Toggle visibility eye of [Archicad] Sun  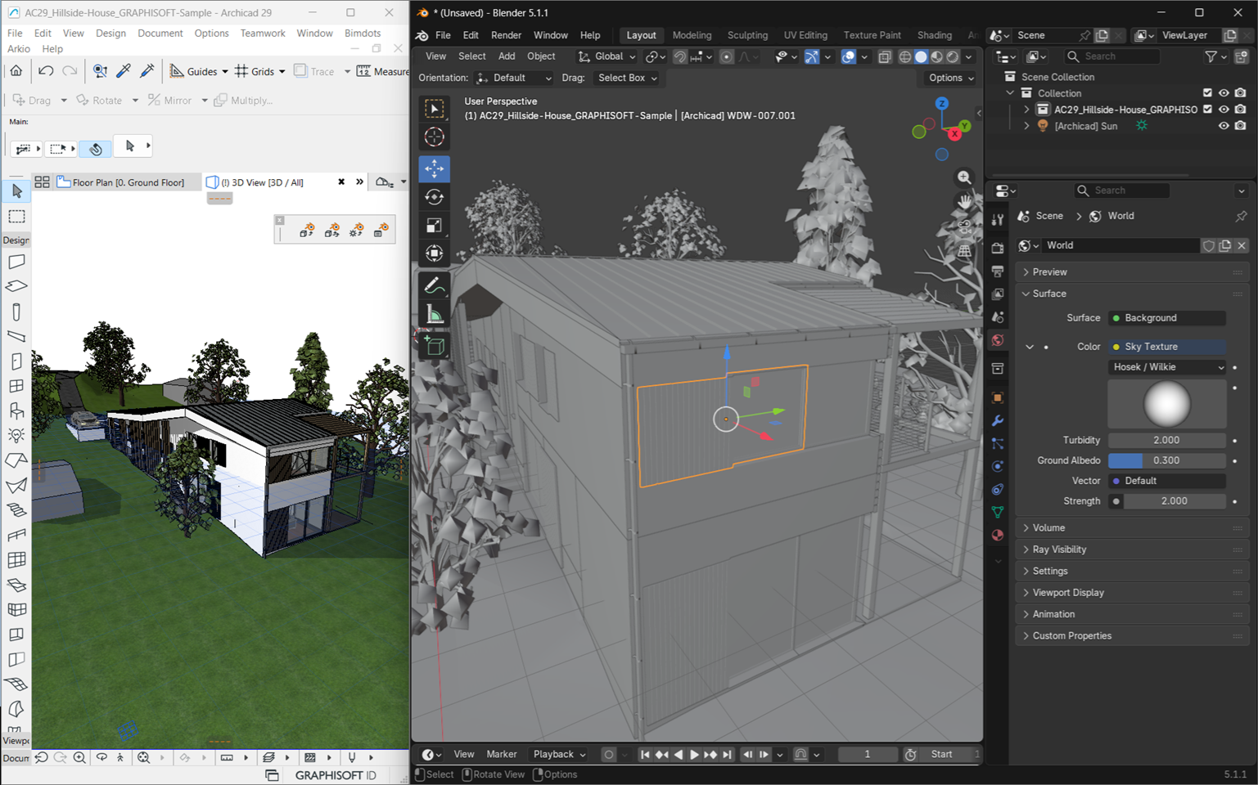pos(1224,126)
